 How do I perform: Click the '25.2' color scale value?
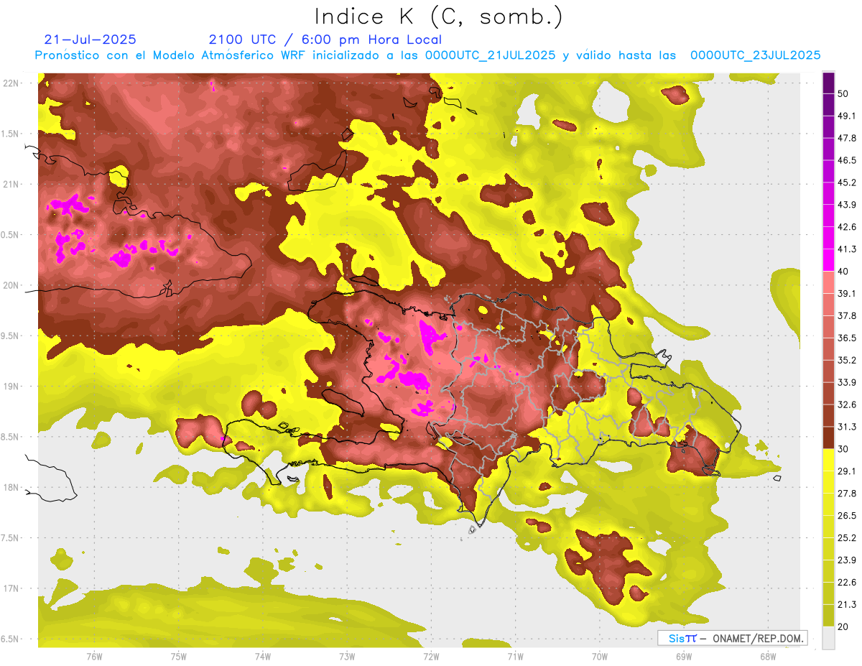(847, 537)
